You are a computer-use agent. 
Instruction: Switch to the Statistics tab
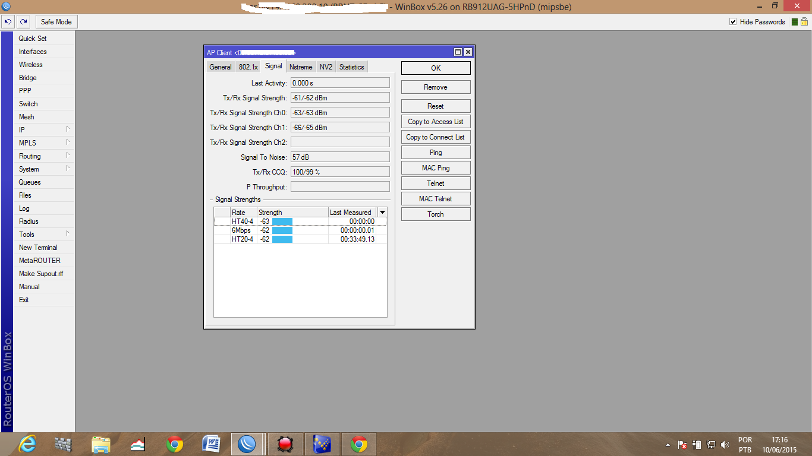point(352,67)
